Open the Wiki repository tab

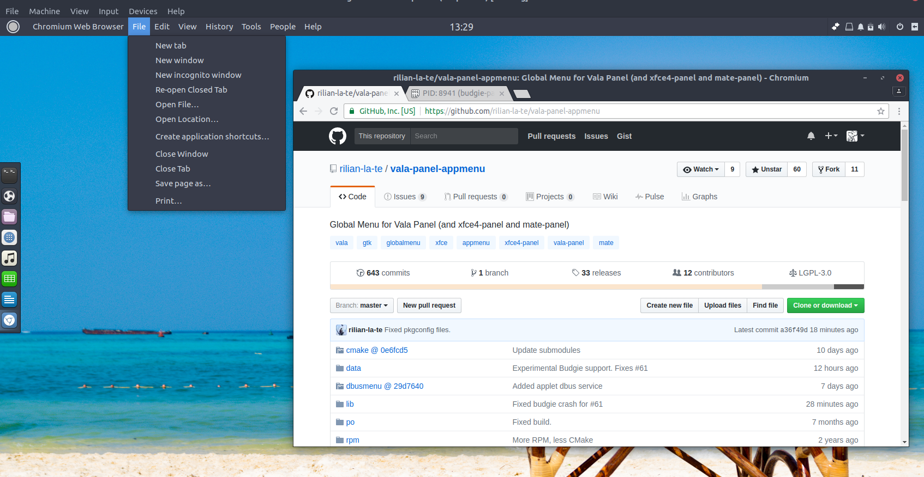tap(605, 197)
